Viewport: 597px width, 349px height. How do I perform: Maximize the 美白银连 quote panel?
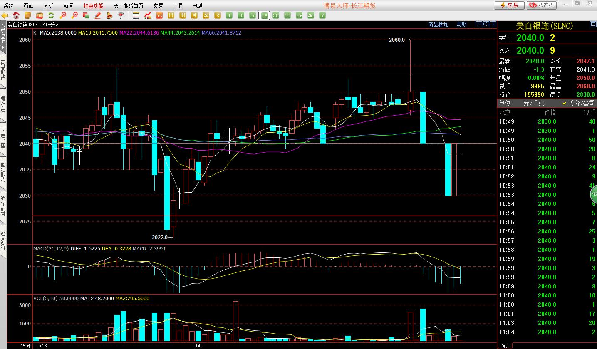click(x=593, y=25)
